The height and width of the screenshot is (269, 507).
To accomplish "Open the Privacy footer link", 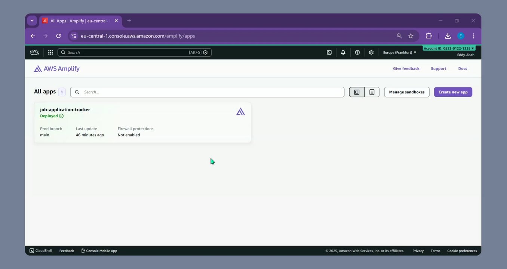I will (418, 251).
